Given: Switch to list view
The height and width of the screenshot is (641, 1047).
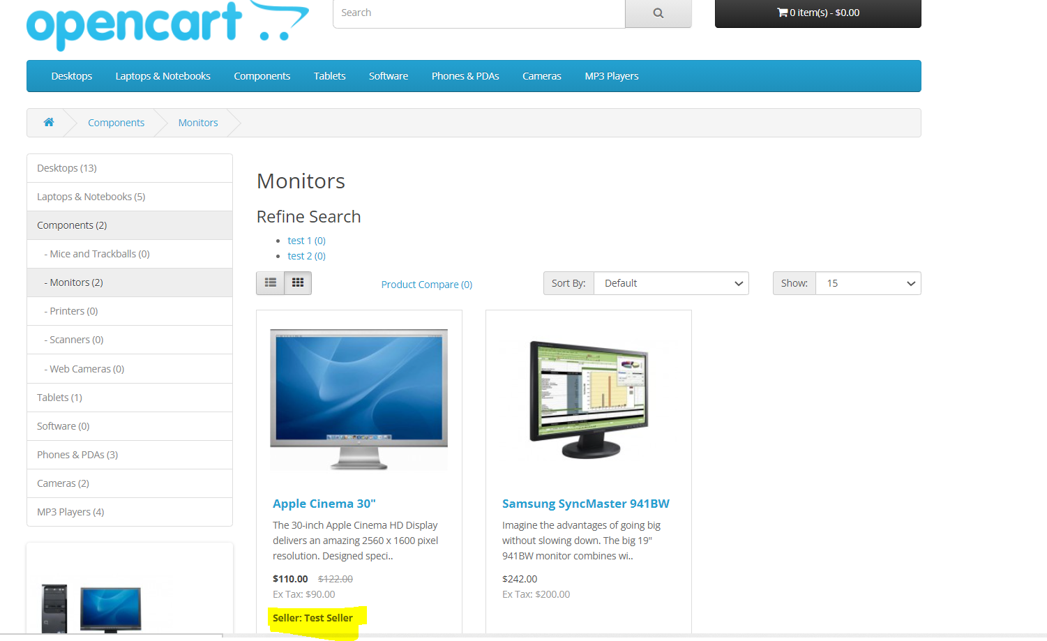Looking at the screenshot, I should [271, 283].
